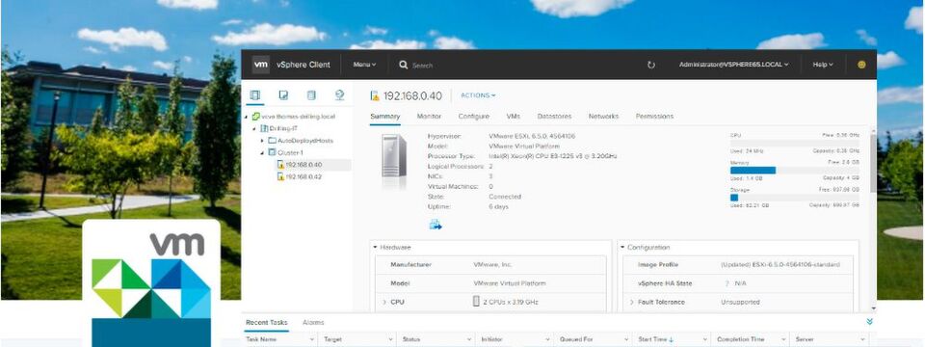Open Queued For column filter dropdown
925x347 pixels.
(626, 340)
